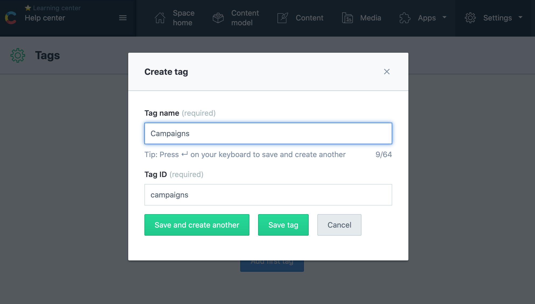The image size is (535, 304).
Task: Click the green Tags gear icon
Action: coord(18,55)
